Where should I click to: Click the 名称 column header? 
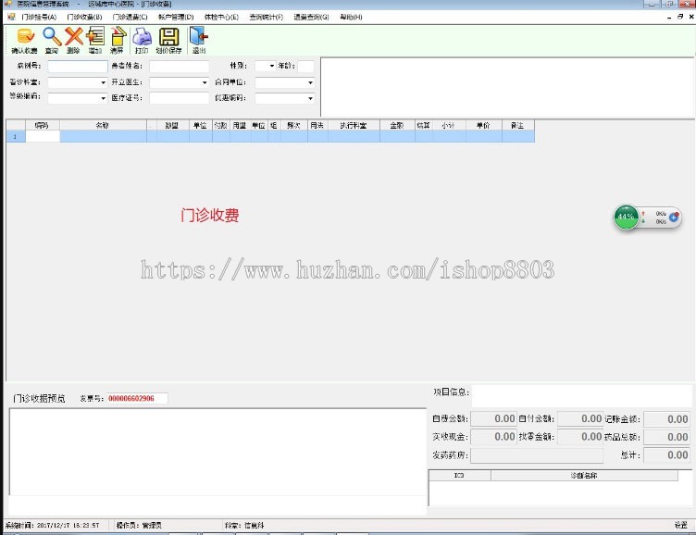point(103,126)
